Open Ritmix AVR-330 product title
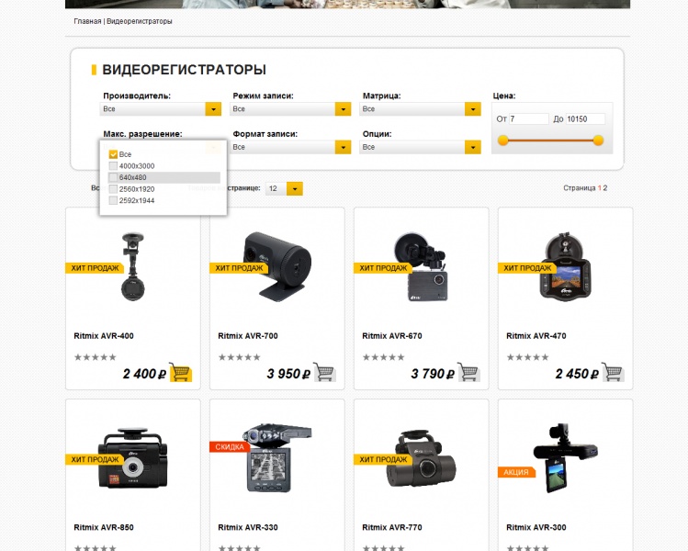 pyautogui.click(x=248, y=527)
